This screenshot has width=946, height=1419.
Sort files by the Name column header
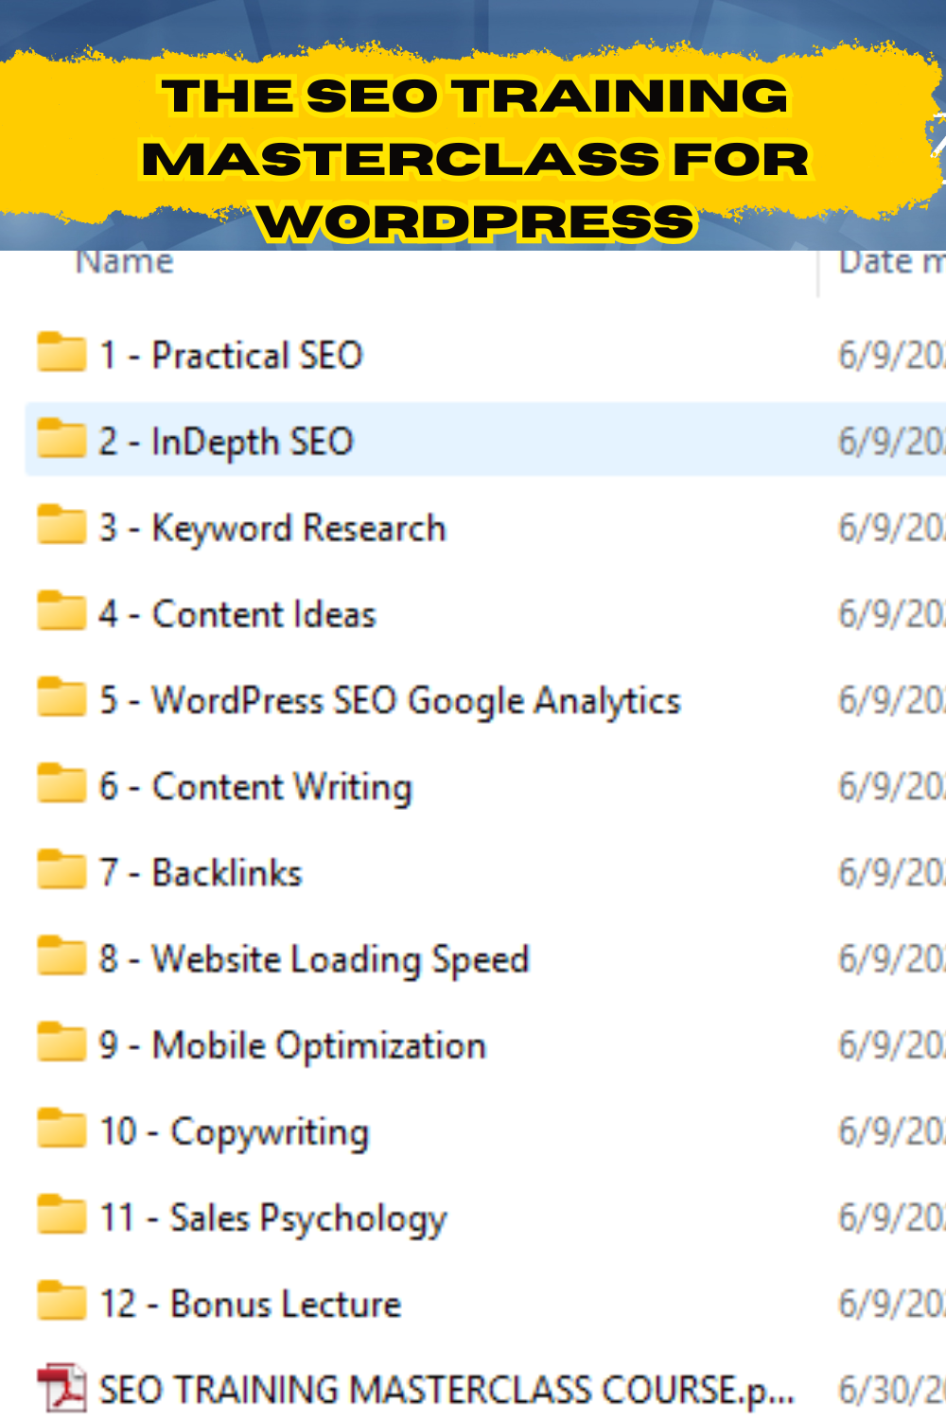(x=125, y=262)
